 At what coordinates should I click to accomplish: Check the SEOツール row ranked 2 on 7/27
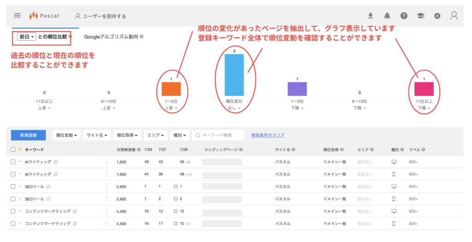tap(13, 199)
